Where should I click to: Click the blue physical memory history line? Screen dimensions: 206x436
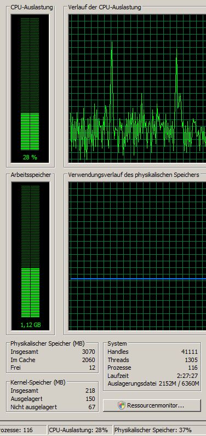138,279
